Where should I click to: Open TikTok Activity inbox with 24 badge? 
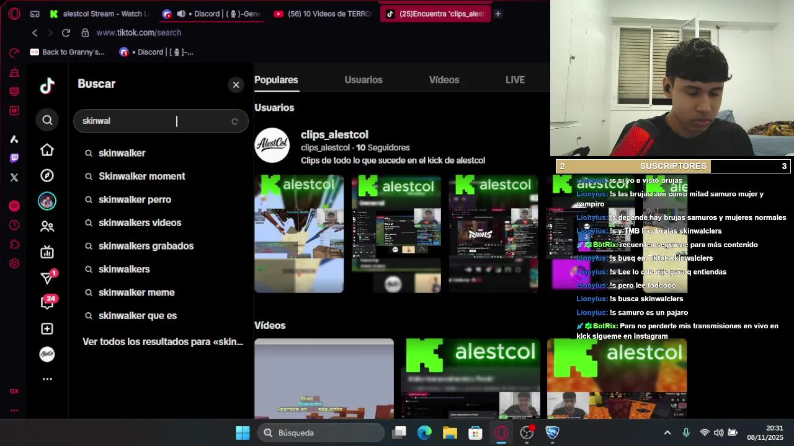coord(47,303)
